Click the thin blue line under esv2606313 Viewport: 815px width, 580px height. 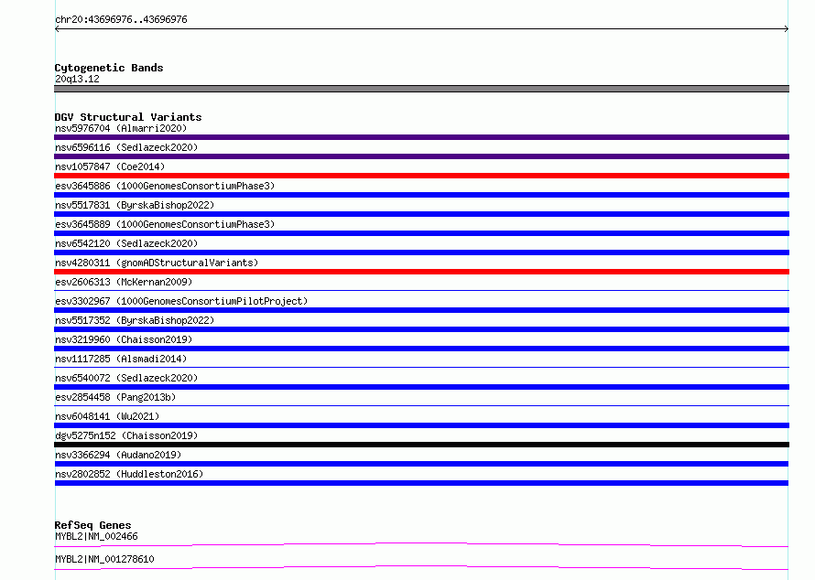421,290
